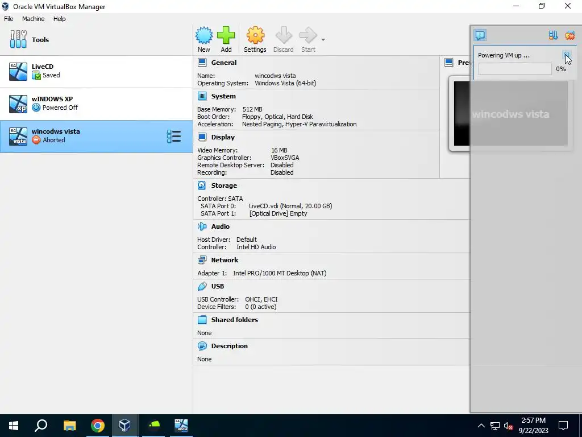Image resolution: width=582 pixels, height=437 pixels.
Task: Open the Audio settings header link
Action: (x=221, y=226)
